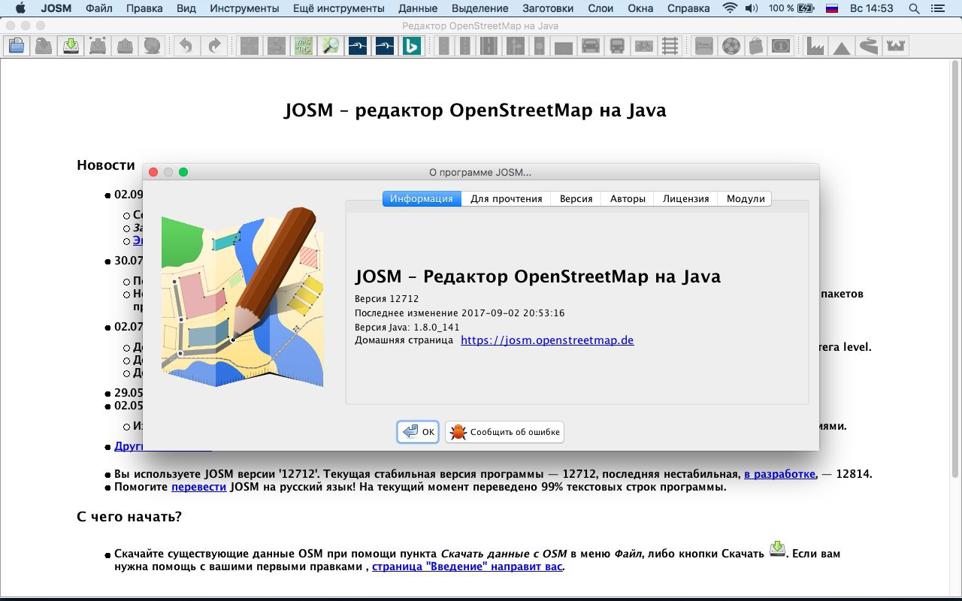Click the soccer ball sport preset icon
This screenshot has height=601, width=962.
pos(731,45)
